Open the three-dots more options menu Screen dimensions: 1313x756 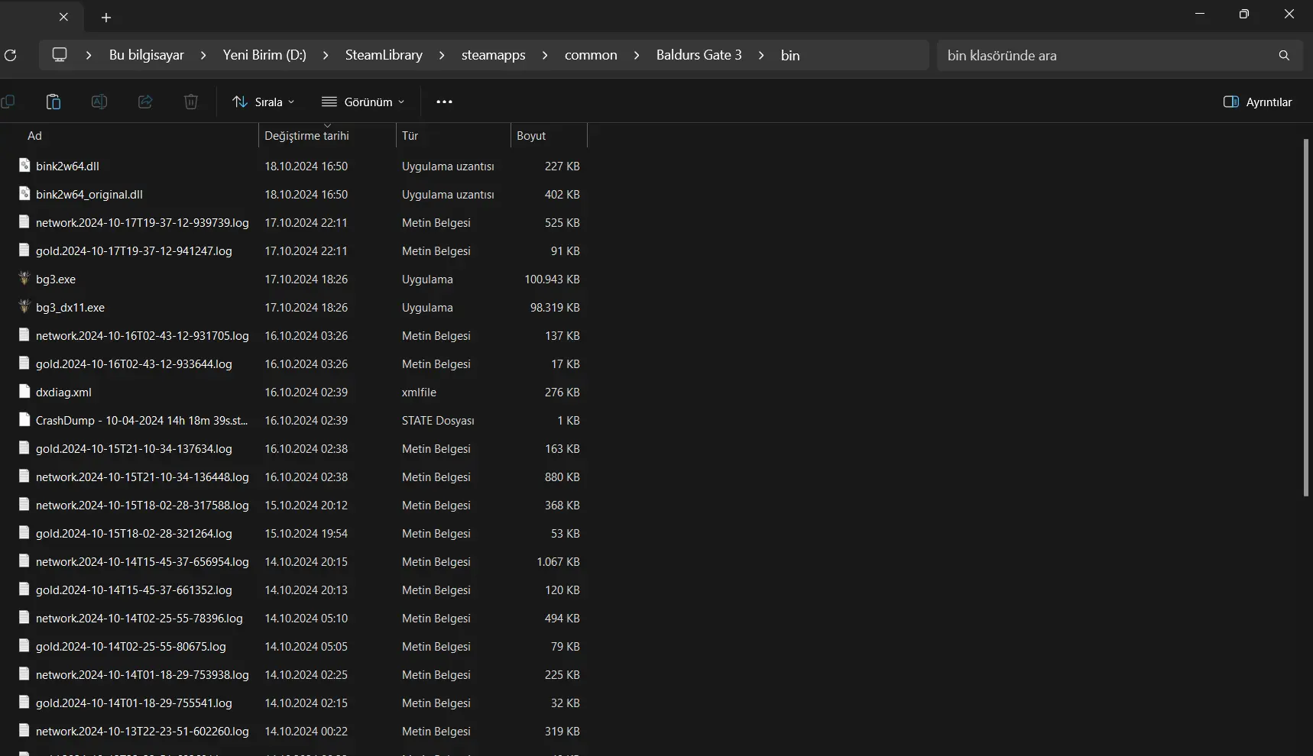coord(444,102)
